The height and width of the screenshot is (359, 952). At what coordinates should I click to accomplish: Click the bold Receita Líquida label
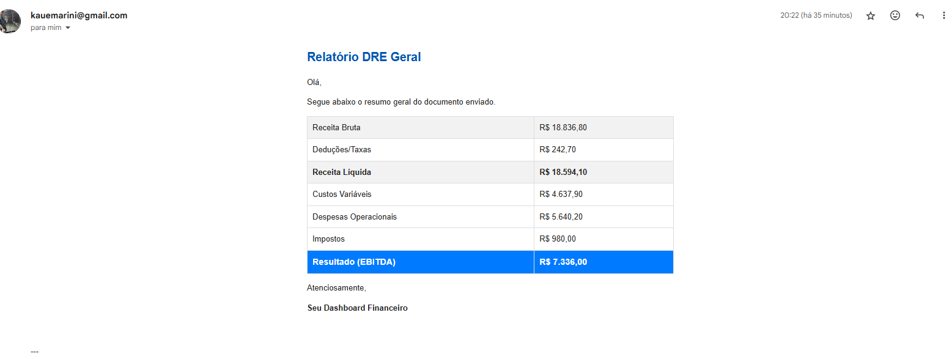(341, 172)
